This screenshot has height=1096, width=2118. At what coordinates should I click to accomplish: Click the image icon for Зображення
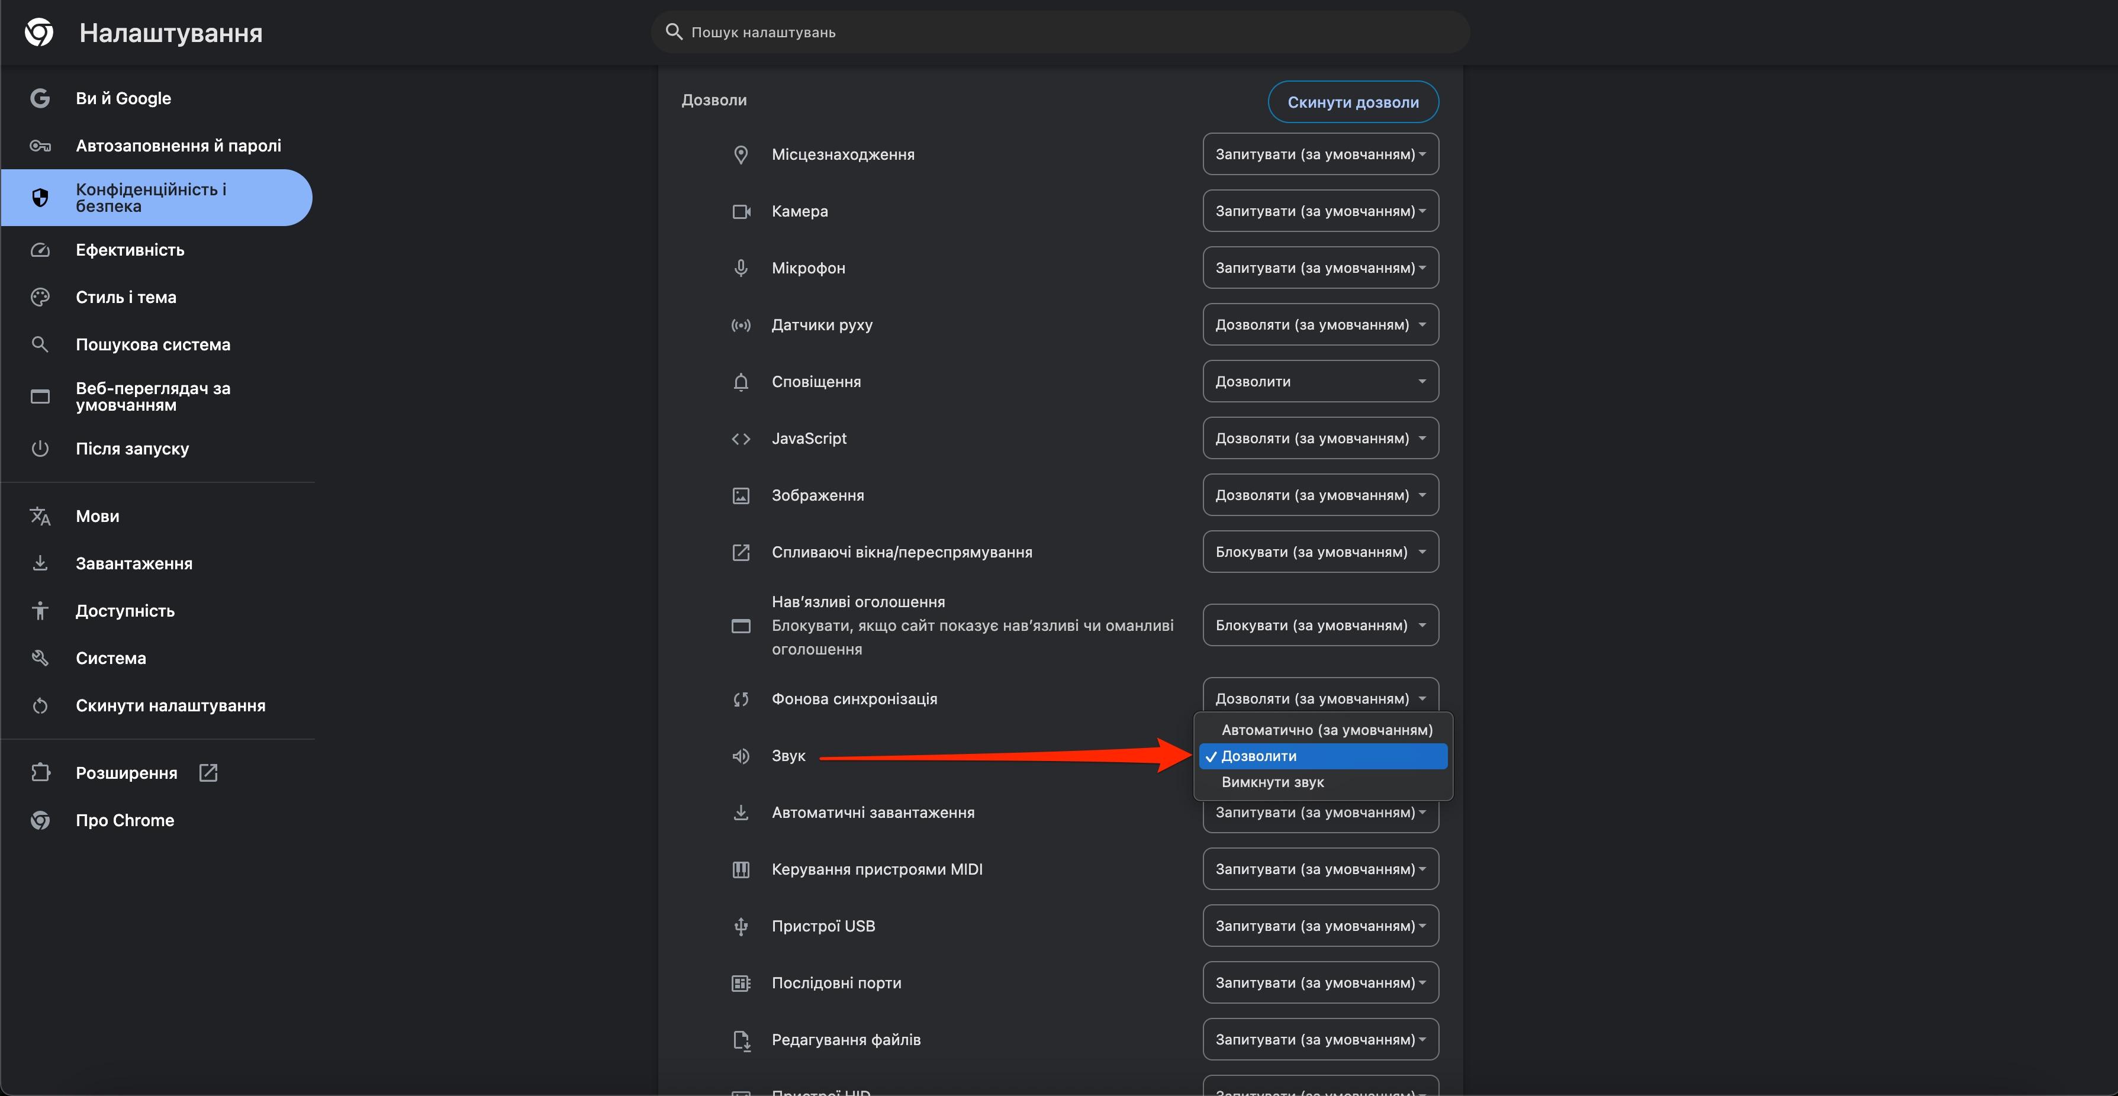pos(741,495)
